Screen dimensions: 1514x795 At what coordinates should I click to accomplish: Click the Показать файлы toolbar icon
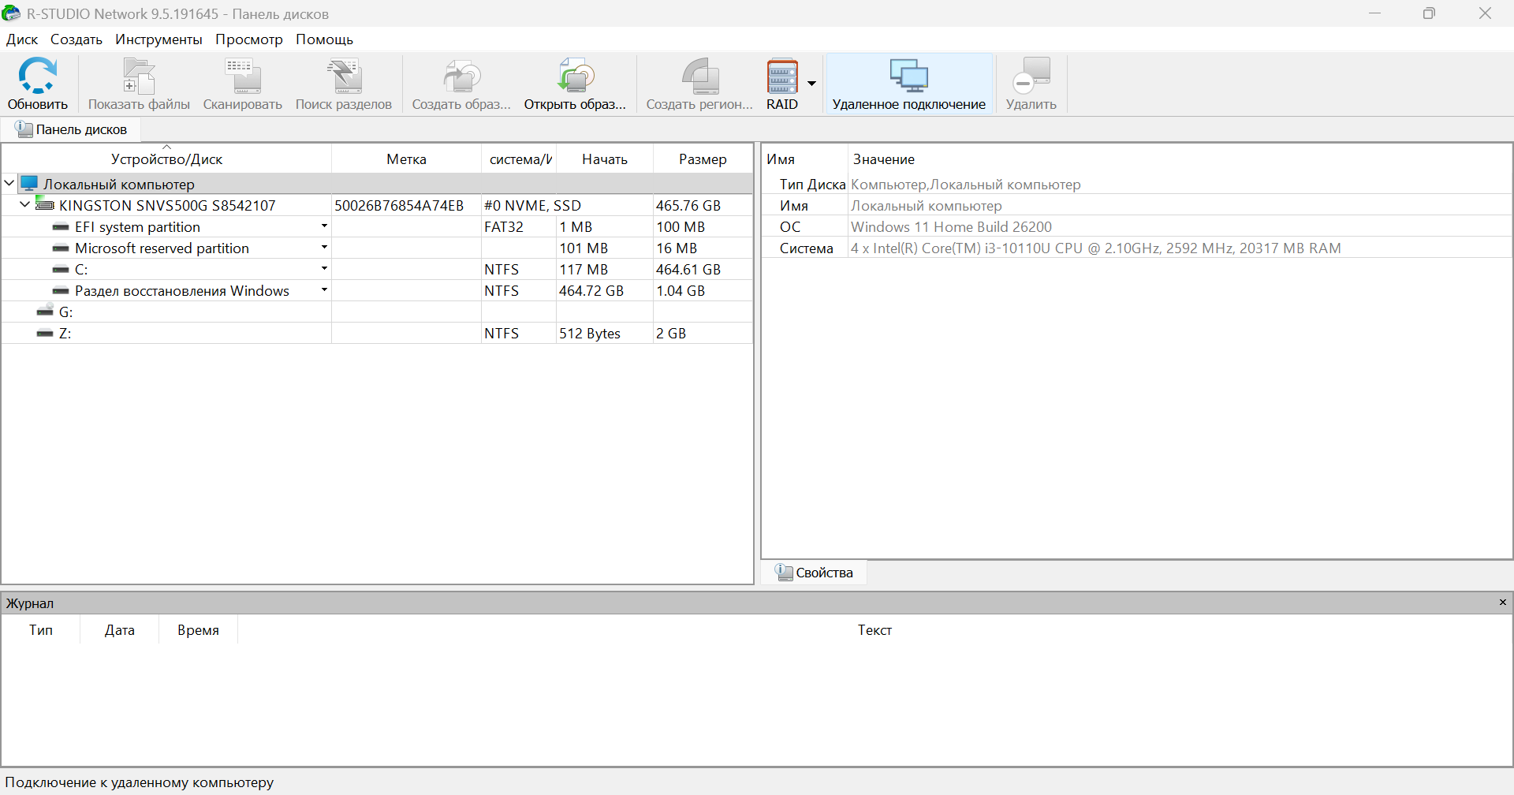tap(139, 77)
